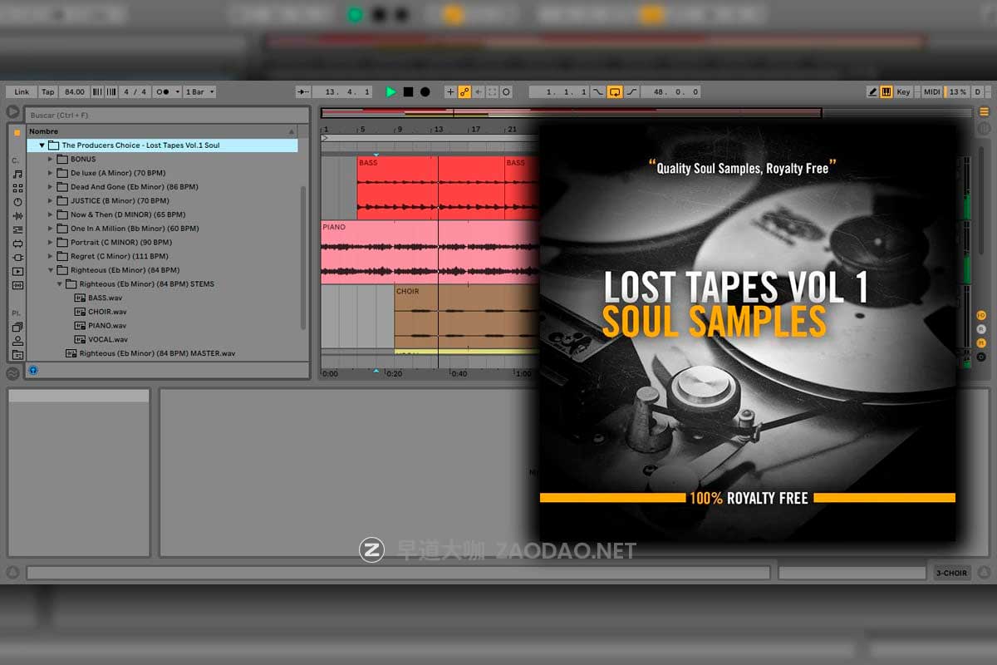997x665 pixels.
Task: Click the follow playback arrow icon
Action: [x=304, y=91]
